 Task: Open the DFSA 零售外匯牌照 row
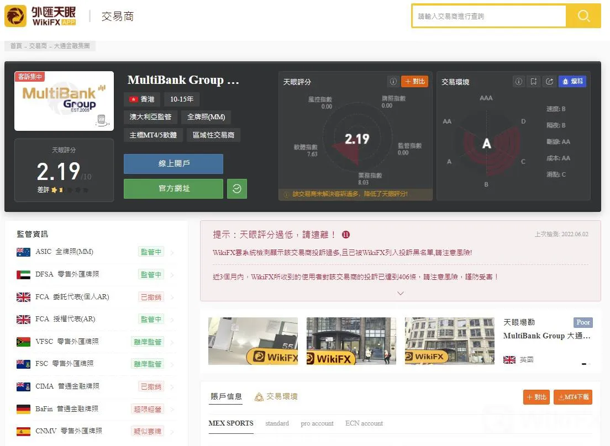point(96,274)
